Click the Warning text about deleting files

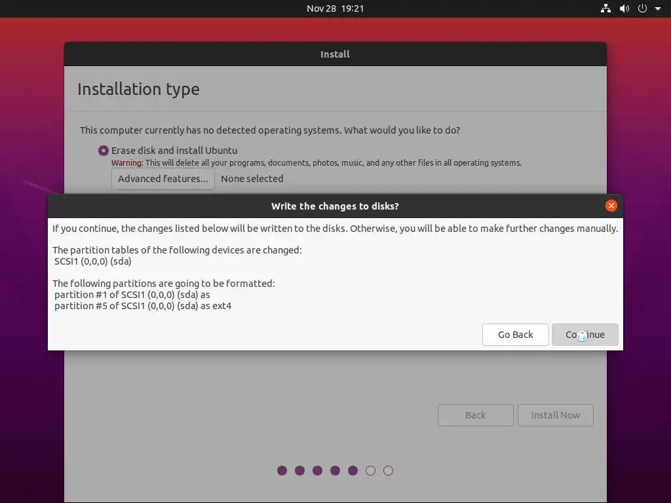coord(316,163)
